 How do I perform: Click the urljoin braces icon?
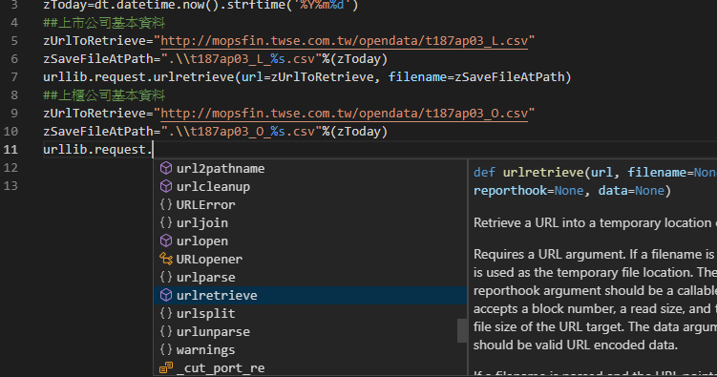click(165, 222)
